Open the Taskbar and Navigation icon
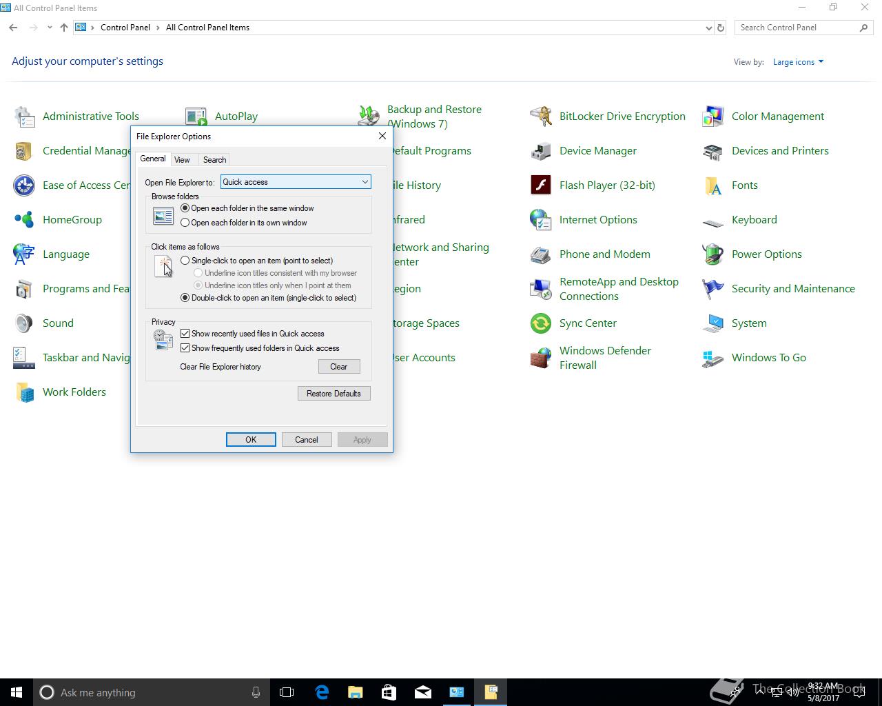Screen dimensions: 882x706 24,358
